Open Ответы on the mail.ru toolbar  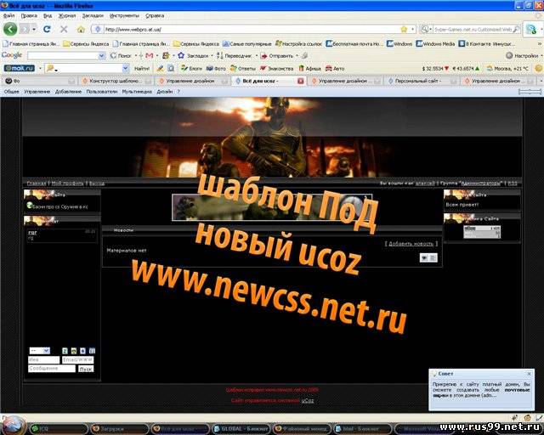coord(243,69)
